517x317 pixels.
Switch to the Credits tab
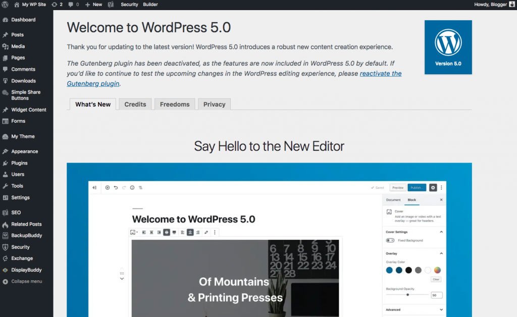(135, 104)
